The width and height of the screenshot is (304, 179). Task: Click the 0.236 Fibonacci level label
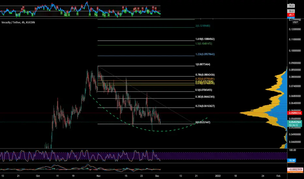pos(205,106)
